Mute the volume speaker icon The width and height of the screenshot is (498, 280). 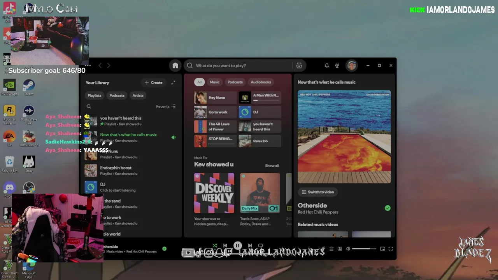coord(348,249)
